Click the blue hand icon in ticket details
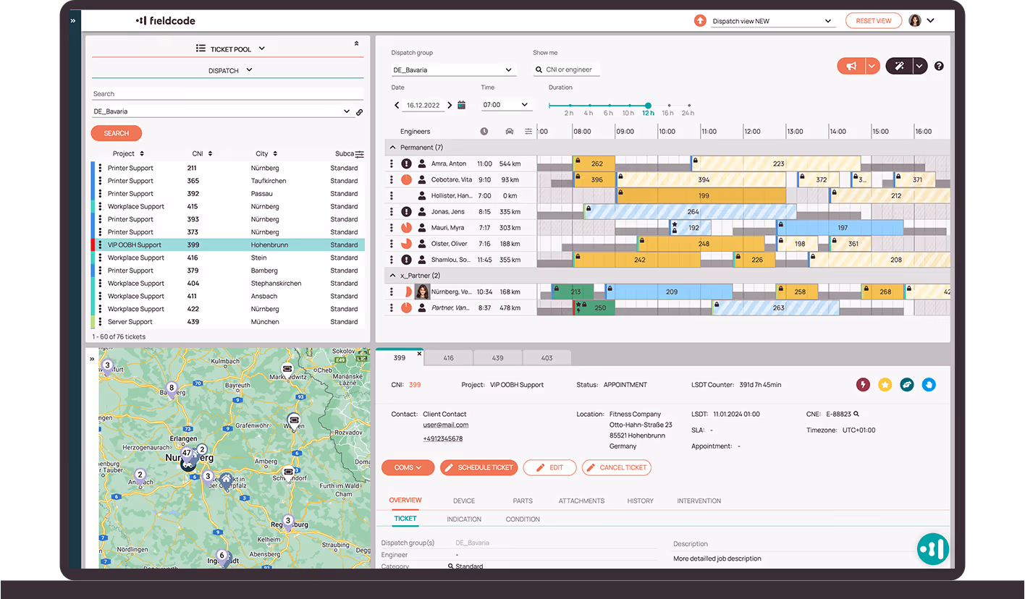 pos(929,384)
